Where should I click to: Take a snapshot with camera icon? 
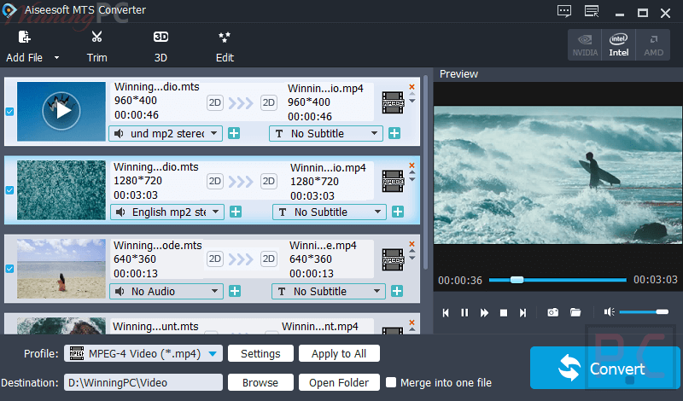coord(552,312)
